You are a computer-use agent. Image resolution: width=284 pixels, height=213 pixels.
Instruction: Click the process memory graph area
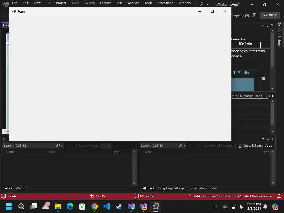pos(243,85)
